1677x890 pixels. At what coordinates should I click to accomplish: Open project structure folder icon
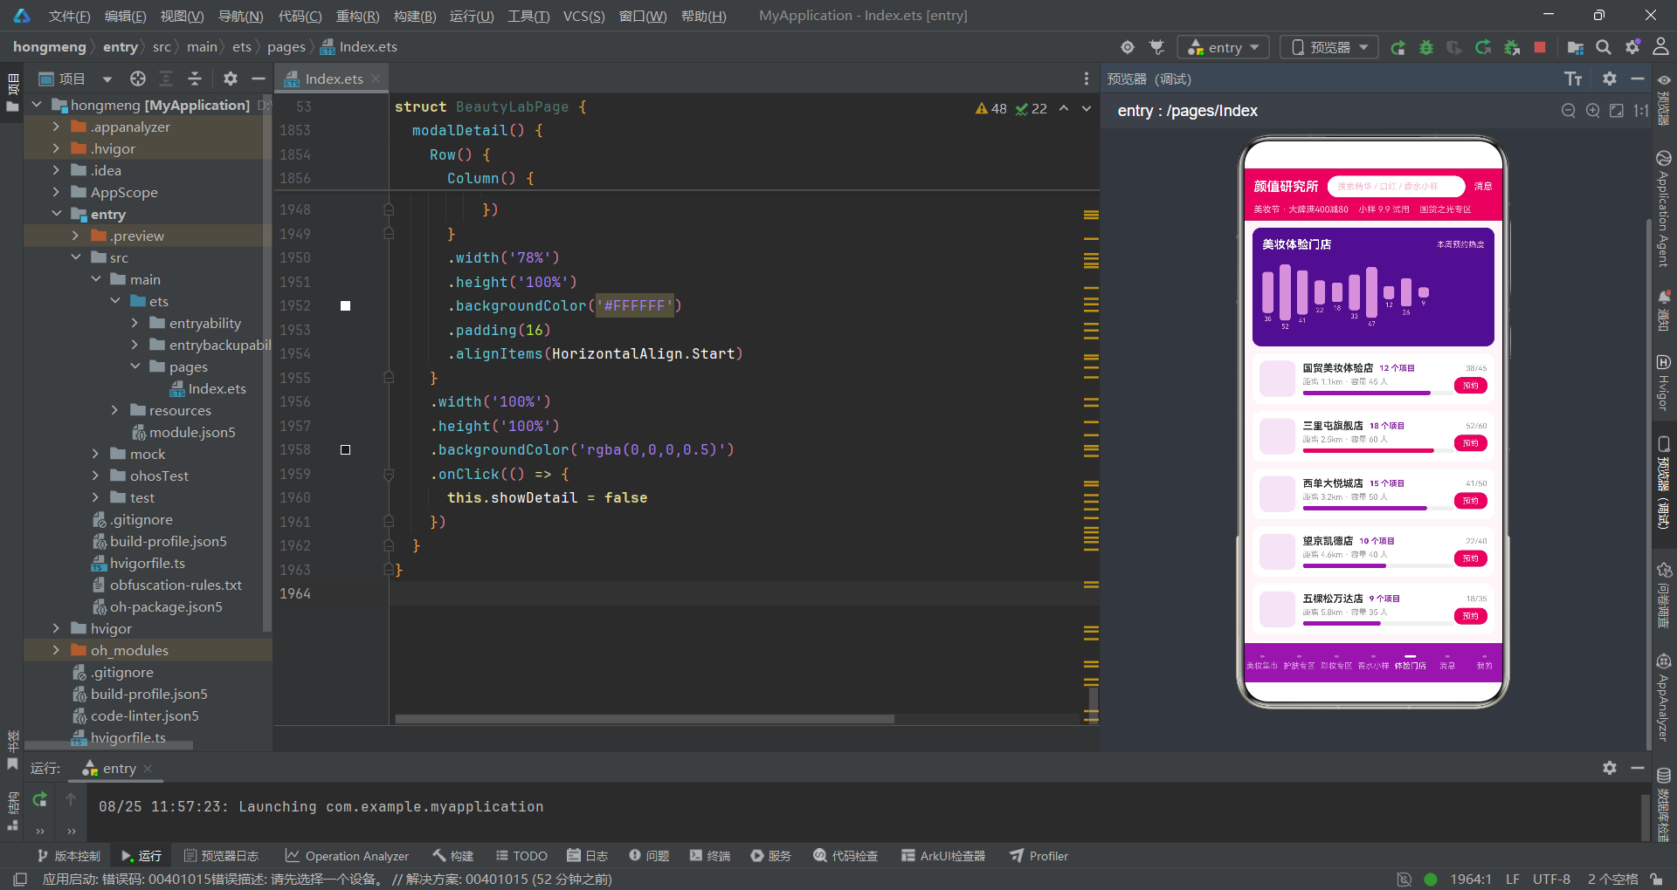pyautogui.click(x=1576, y=47)
